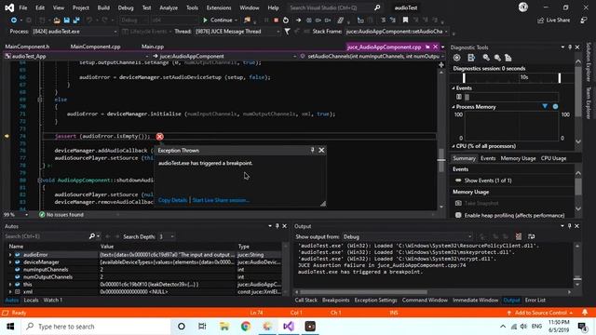Viewport: 596px width, 335px height.
Task: Toggle word wrap icon in Output window
Action: click(532, 236)
